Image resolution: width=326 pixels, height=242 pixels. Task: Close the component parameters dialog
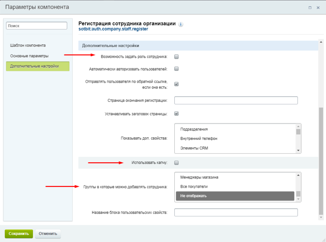(318, 8)
